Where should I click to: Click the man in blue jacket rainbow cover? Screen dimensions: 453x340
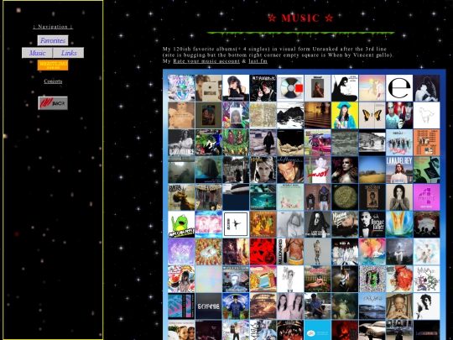[x=236, y=306]
